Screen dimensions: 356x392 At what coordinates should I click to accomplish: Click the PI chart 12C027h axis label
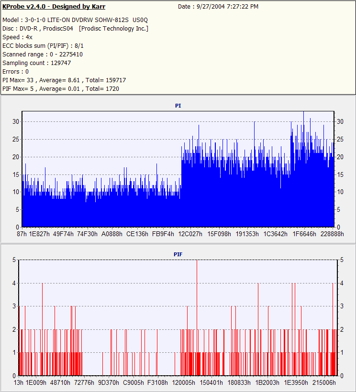coord(190,234)
